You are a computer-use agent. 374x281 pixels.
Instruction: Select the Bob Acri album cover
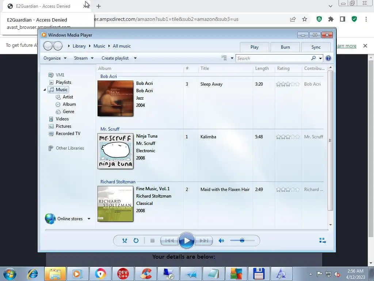[115, 98]
